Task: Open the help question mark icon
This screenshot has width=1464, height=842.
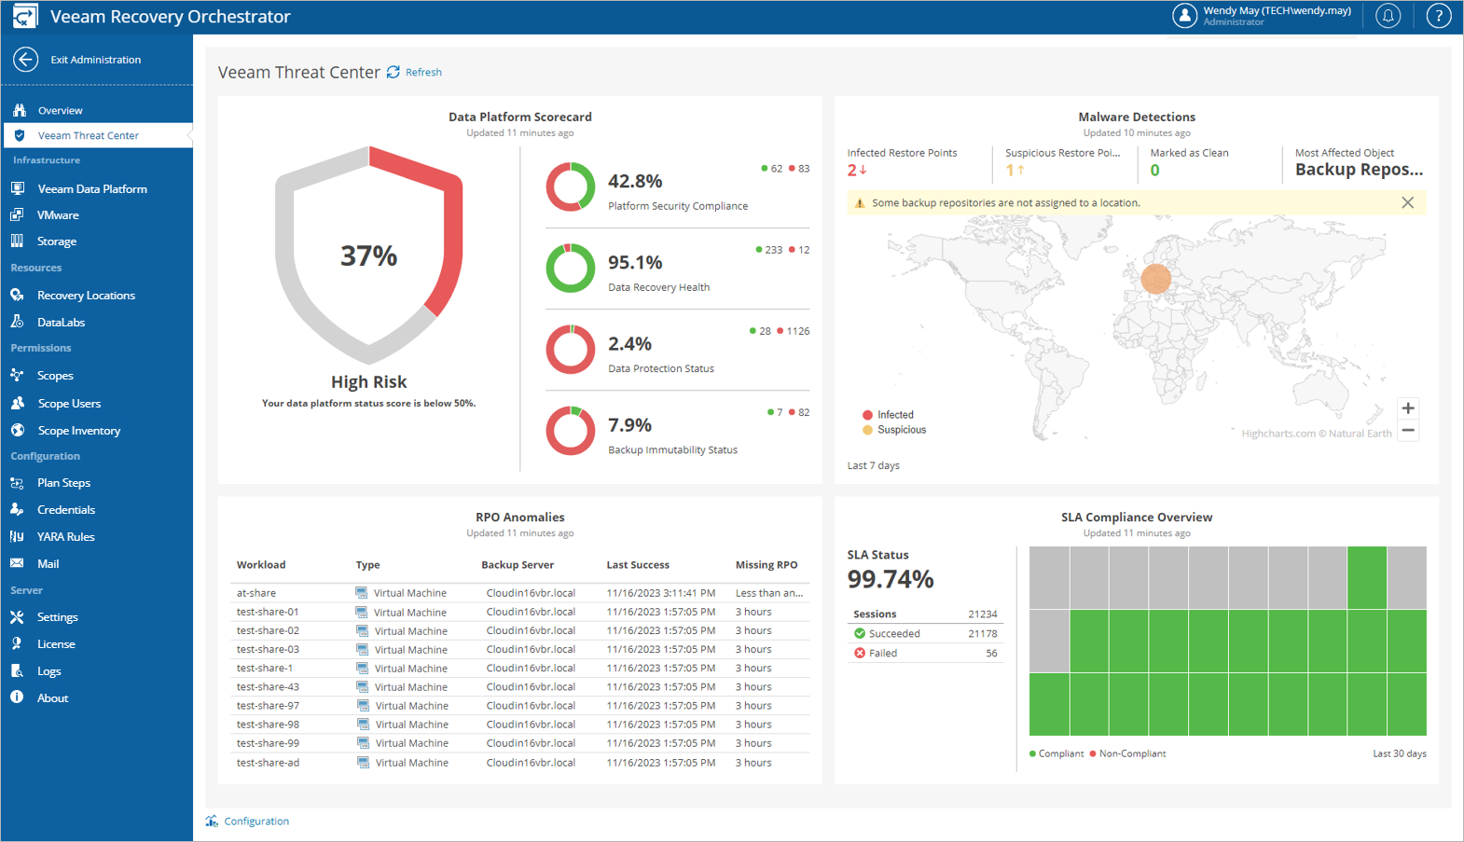Action: click(1438, 16)
